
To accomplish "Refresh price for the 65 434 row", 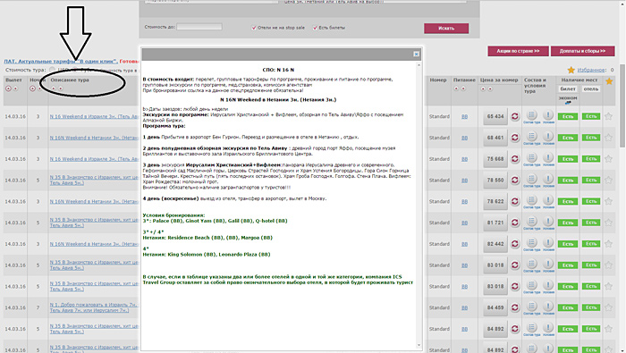I will tap(515, 116).
